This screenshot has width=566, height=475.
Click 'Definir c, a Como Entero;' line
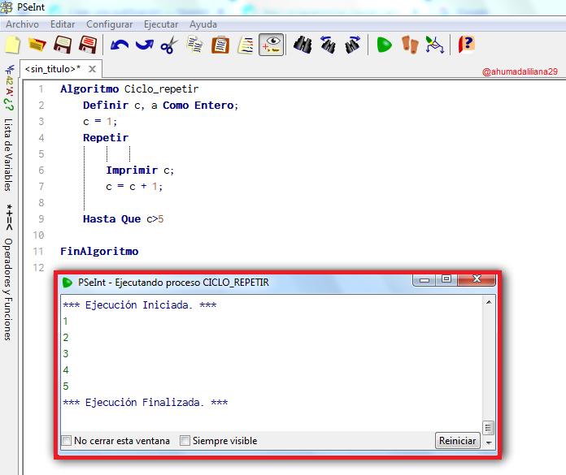[x=161, y=106]
